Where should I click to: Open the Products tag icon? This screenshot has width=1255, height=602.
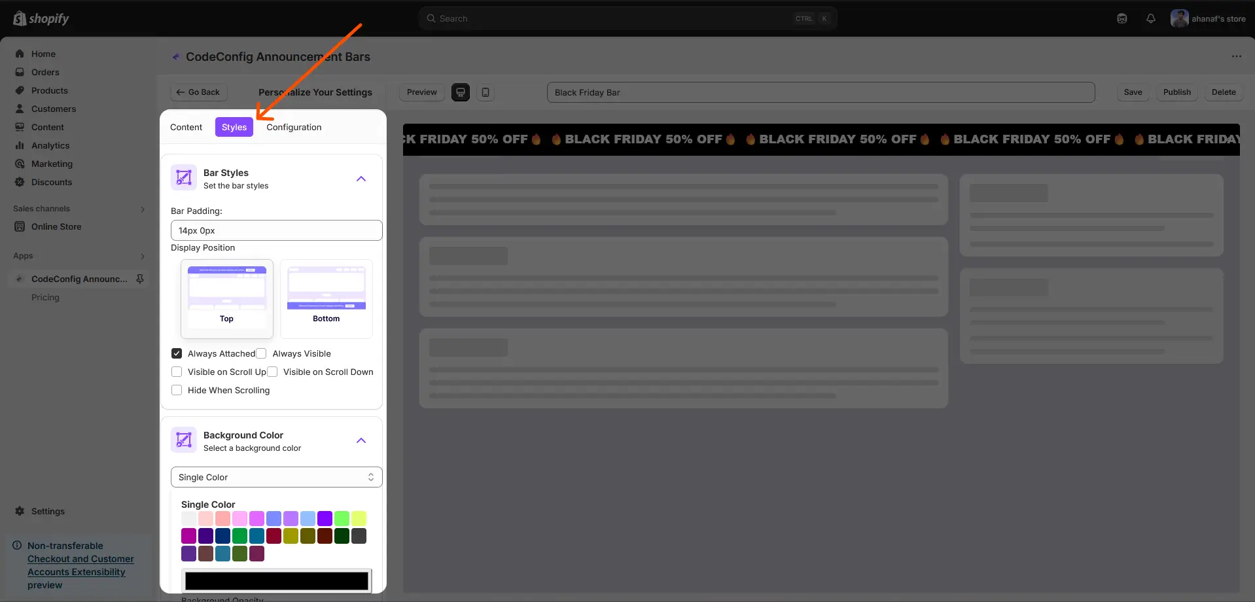[20, 90]
